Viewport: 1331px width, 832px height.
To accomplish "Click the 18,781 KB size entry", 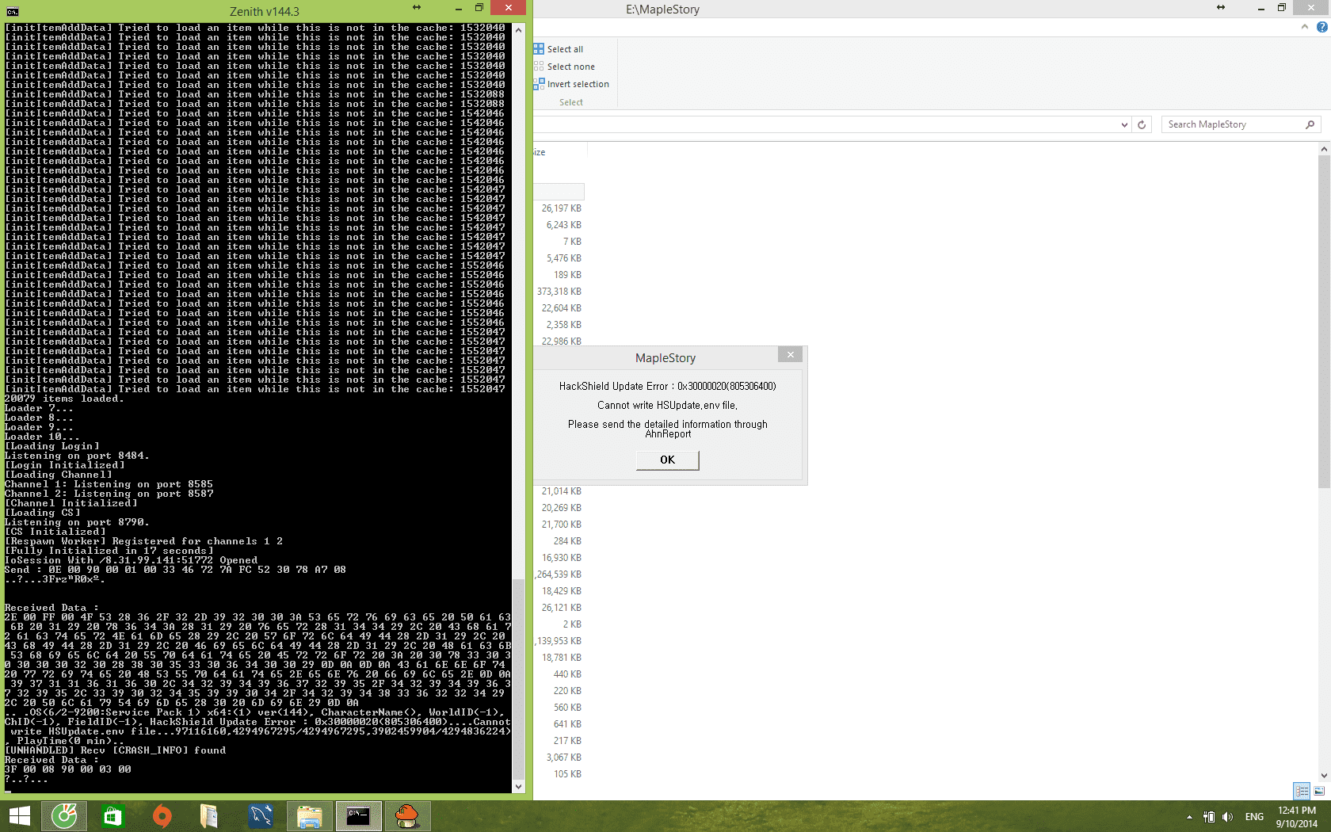I will pos(562,658).
